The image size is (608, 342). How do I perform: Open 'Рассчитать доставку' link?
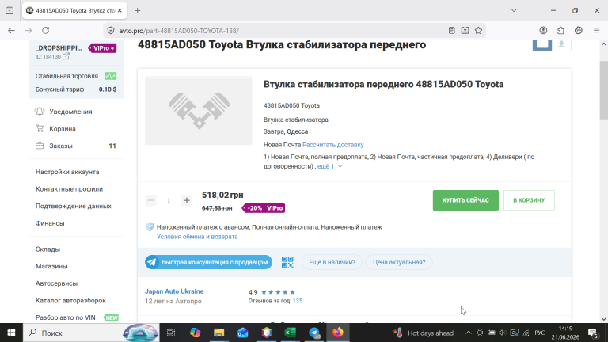coord(333,145)
